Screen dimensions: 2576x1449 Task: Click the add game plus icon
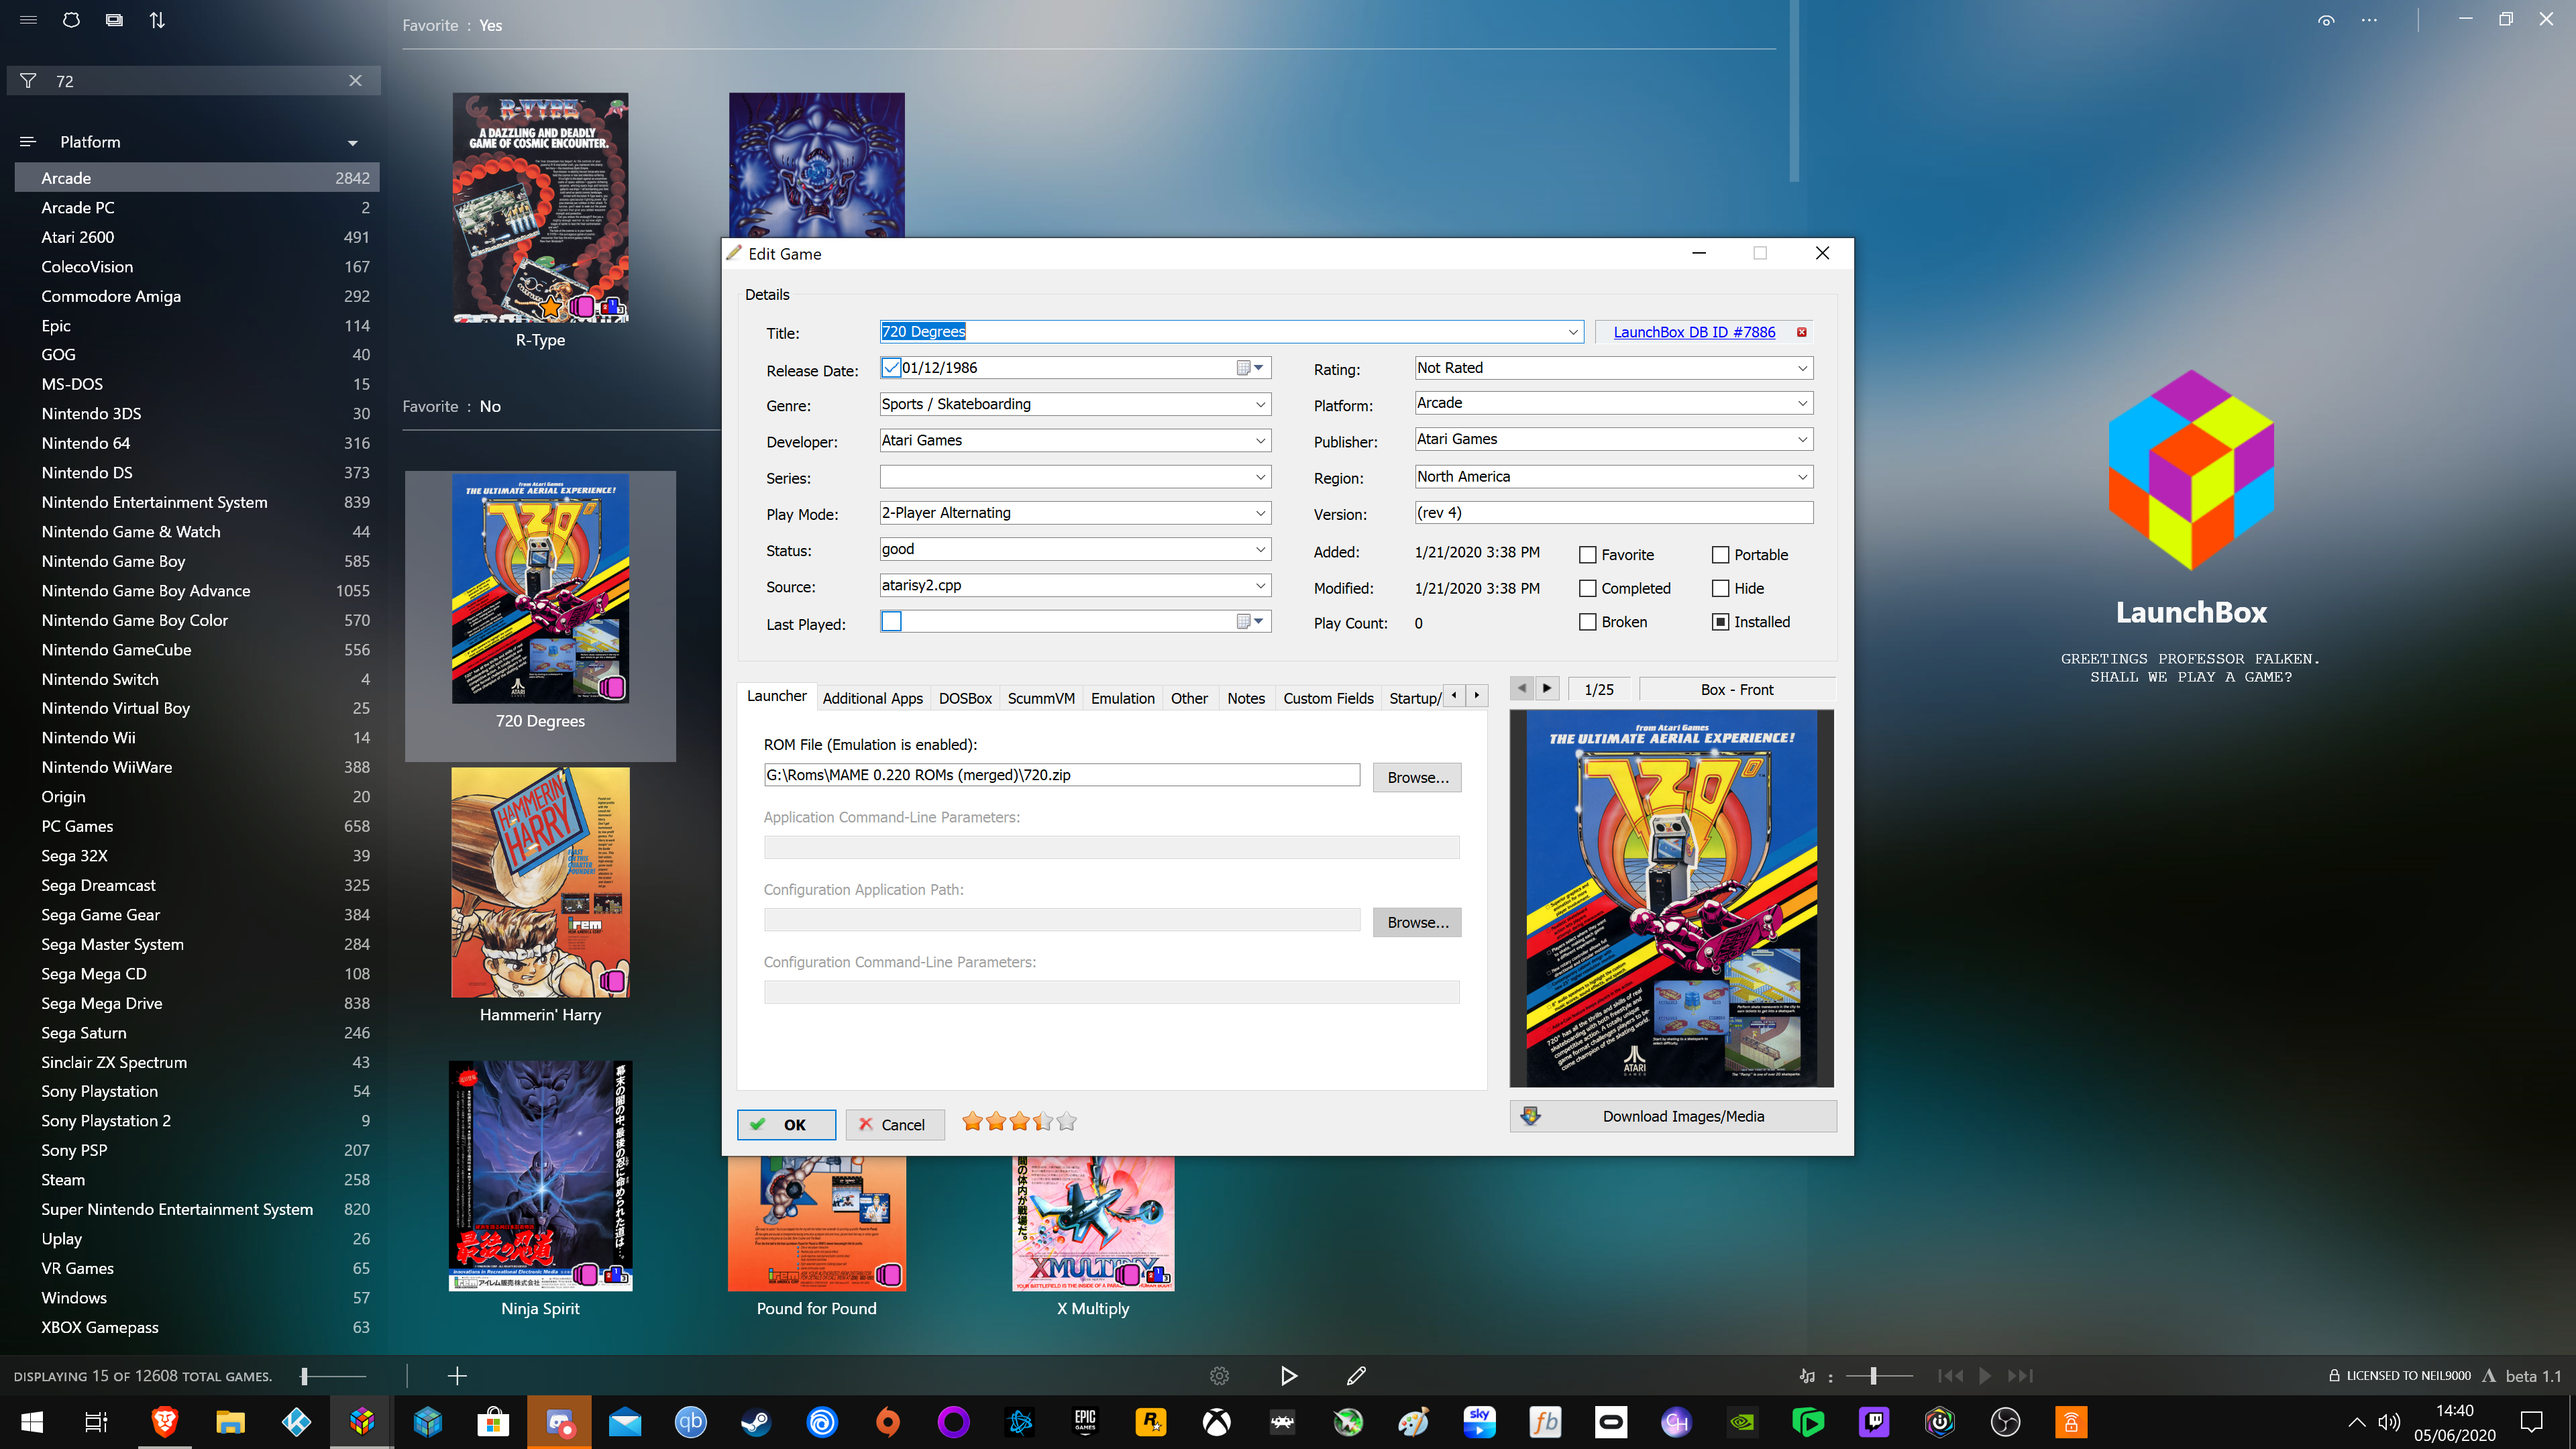tap(457, 1377)
